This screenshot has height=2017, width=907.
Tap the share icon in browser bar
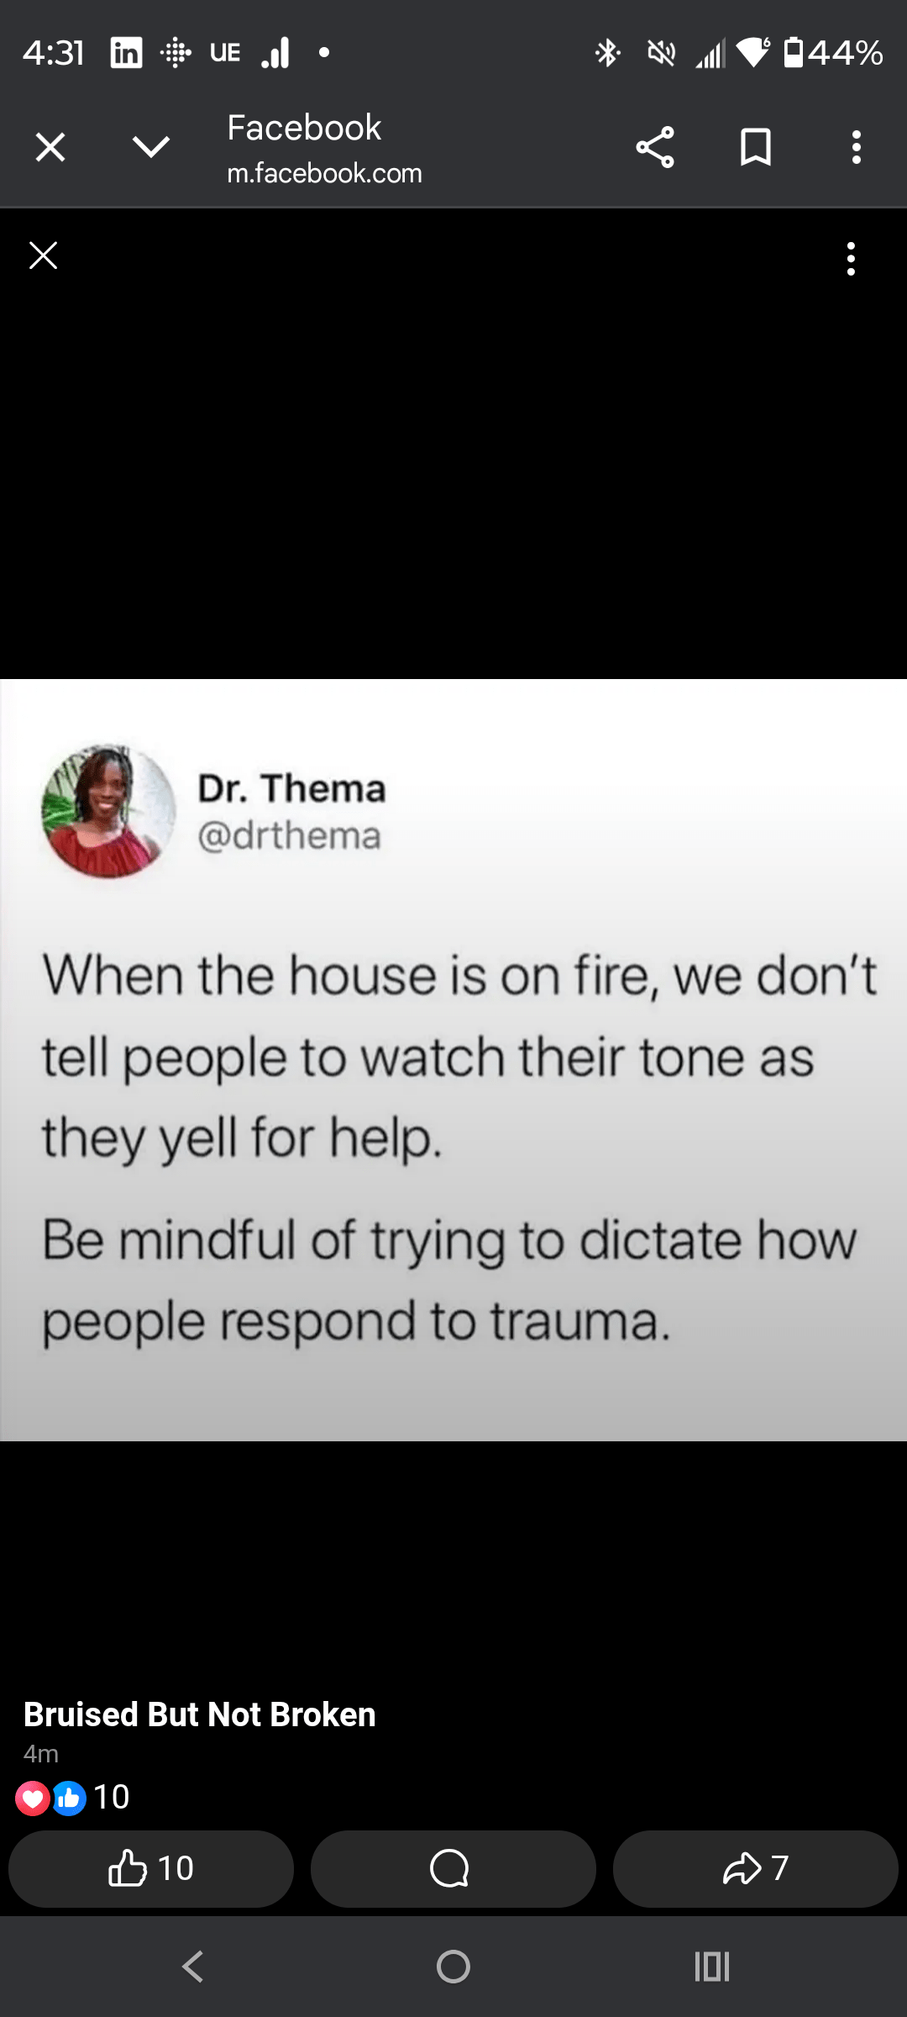(655, 148)
